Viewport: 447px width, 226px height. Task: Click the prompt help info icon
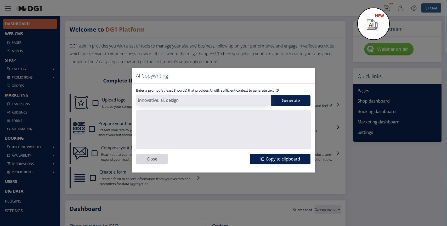277,90
